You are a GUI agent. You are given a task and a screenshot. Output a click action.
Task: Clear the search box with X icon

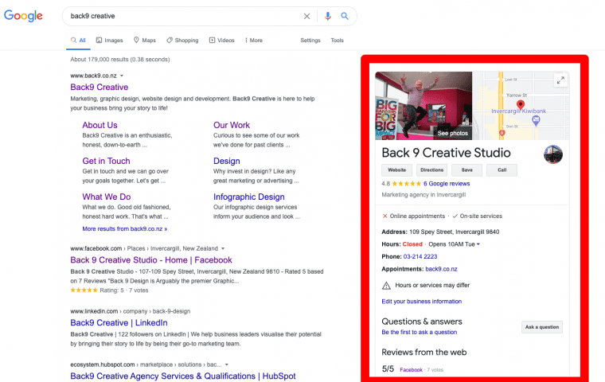click(x=306, y=16)
